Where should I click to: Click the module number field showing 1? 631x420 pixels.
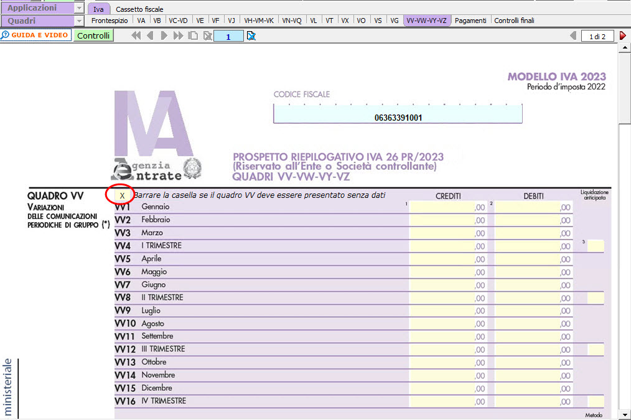click(x=228, y=36)
